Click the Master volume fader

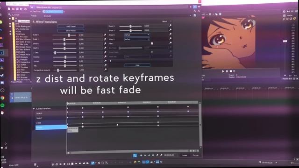tap(285, 41)
